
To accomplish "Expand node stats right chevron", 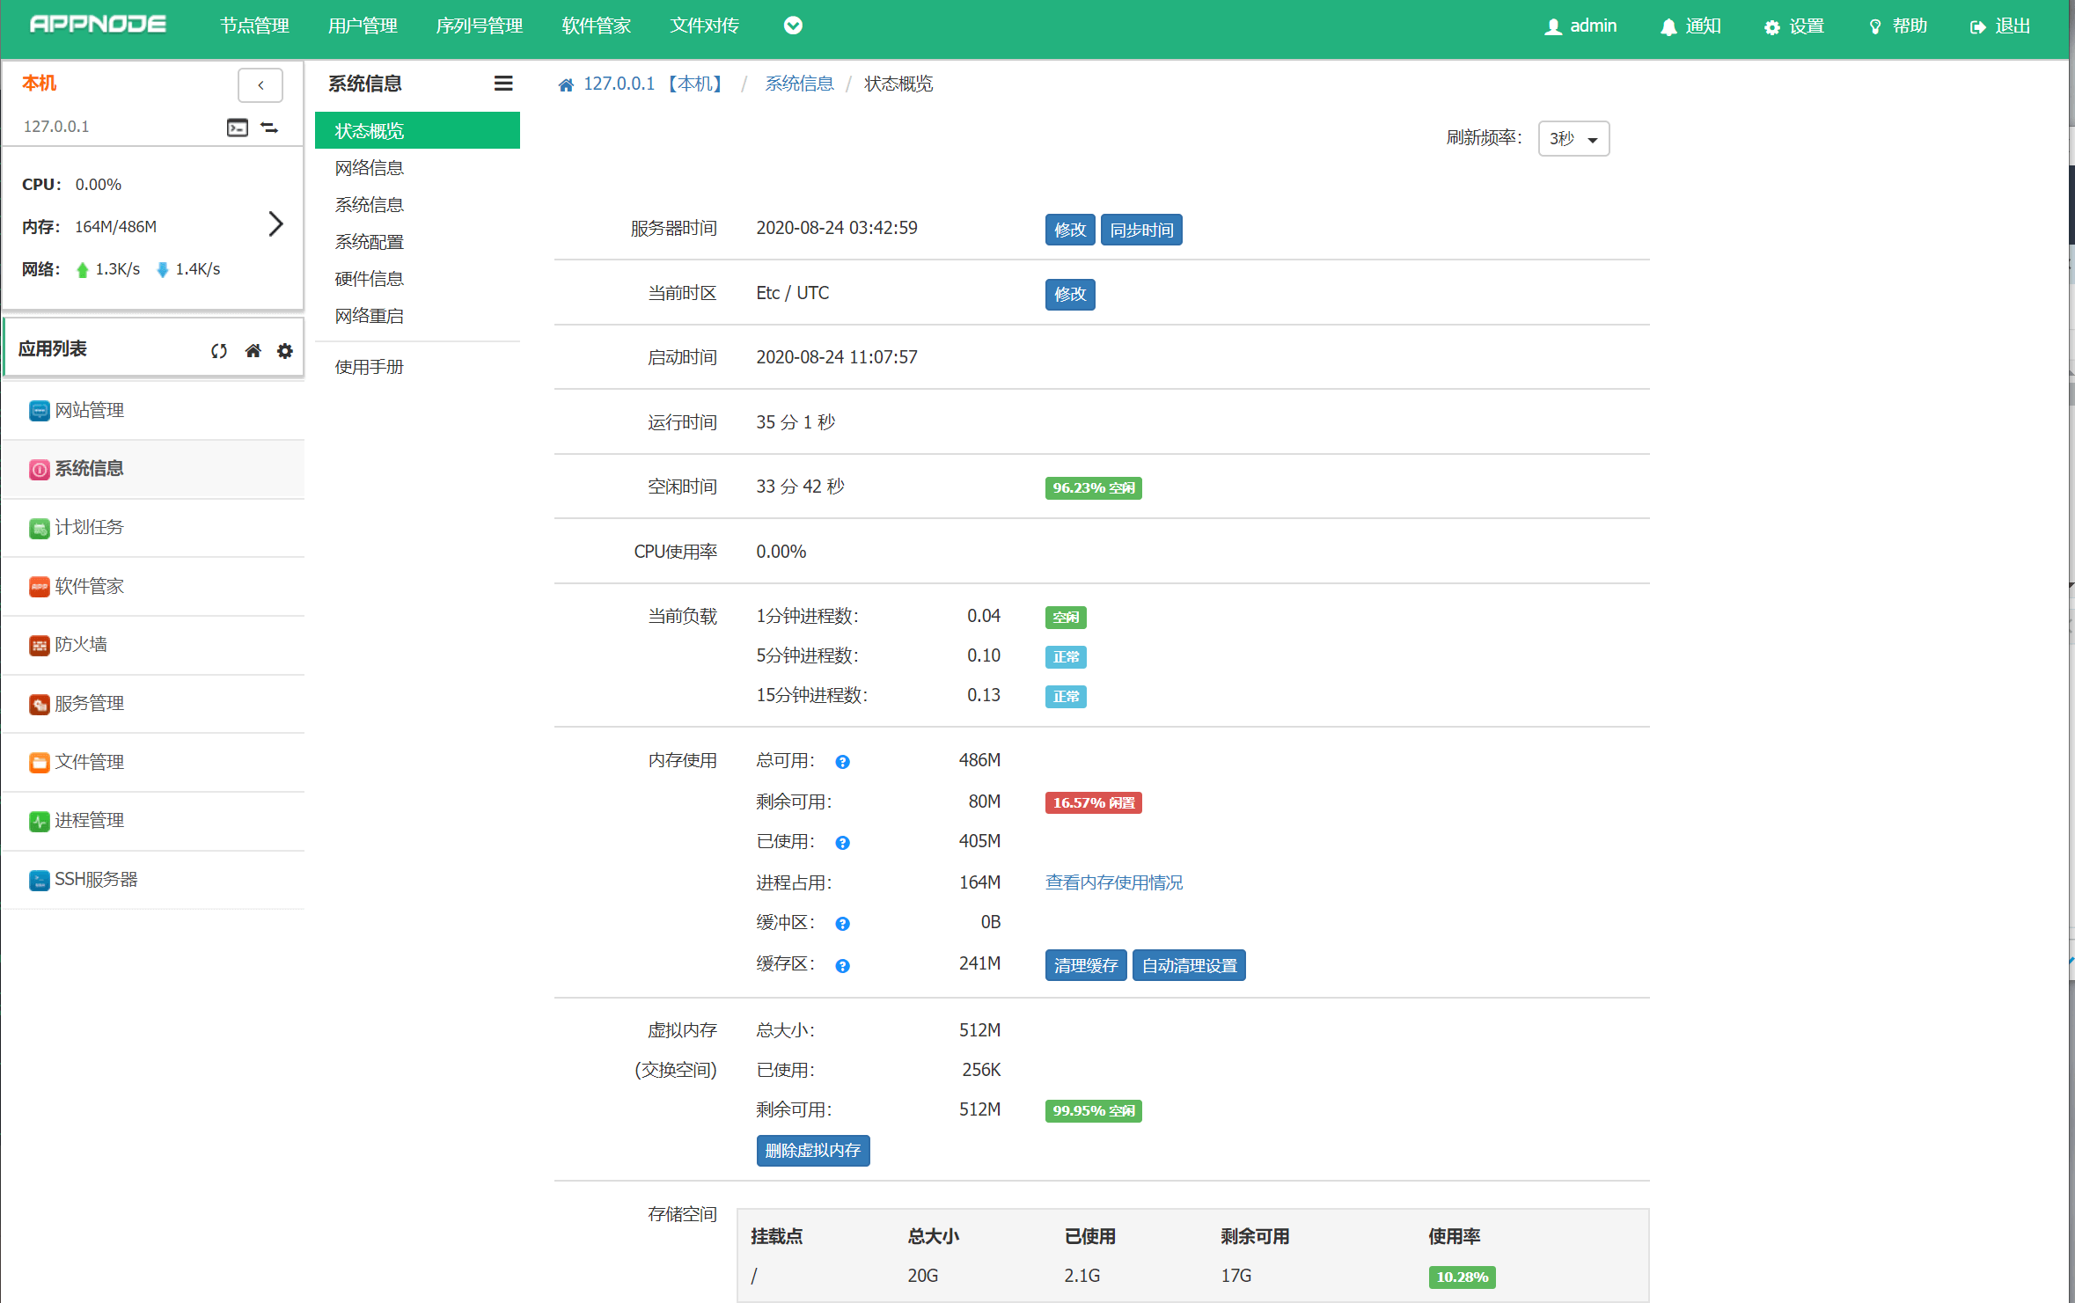I will tap(275, 224).
